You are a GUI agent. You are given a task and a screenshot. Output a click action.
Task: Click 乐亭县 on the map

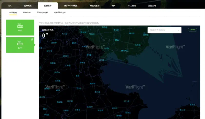tap(138, 45)
